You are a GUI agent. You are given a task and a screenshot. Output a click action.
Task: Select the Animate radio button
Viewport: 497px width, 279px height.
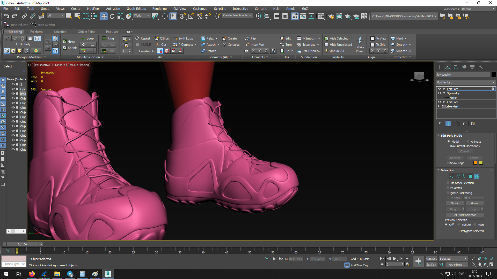[468, 142]
